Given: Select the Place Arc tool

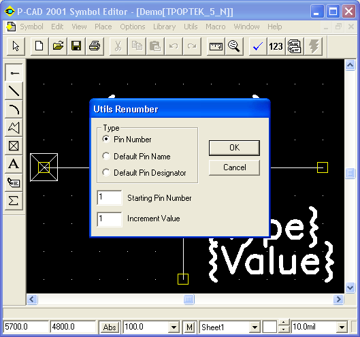Looking at the screenshot, I should 14,110.
